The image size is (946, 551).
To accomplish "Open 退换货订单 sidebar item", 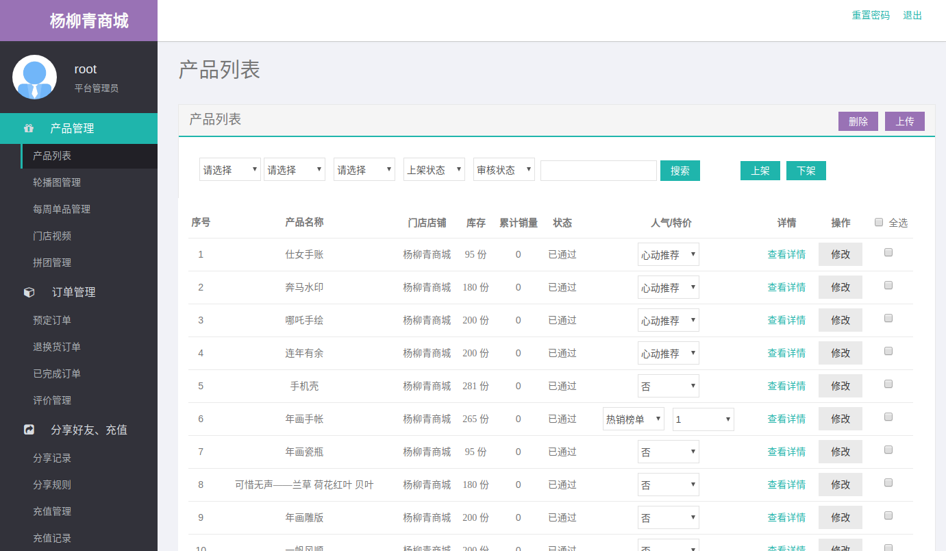I will tap(57, 347).
